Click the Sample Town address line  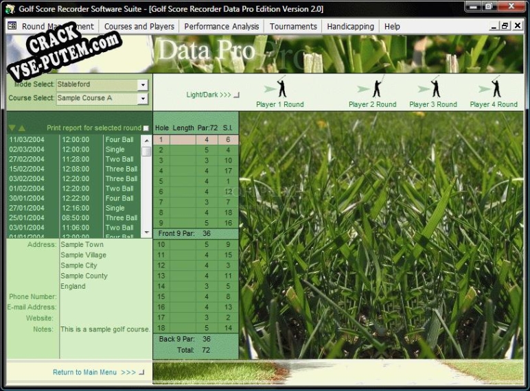click(x=82, y=244)
